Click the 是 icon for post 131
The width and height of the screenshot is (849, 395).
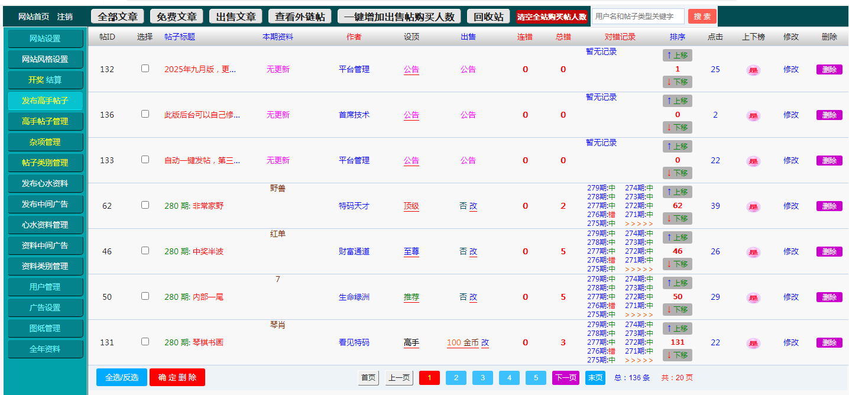pos(753,343)
